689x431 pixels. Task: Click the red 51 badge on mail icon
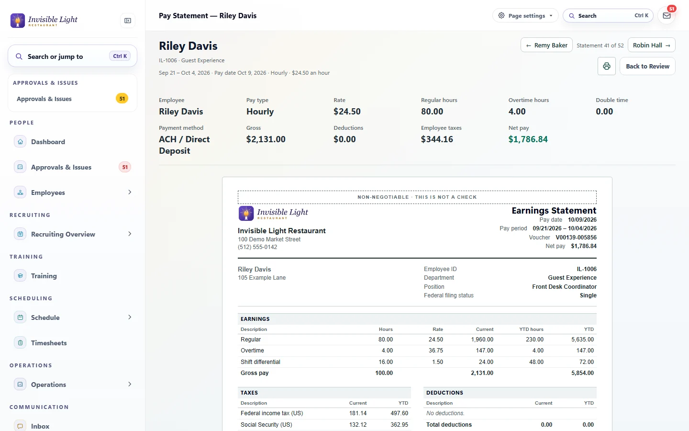point(672,9)
